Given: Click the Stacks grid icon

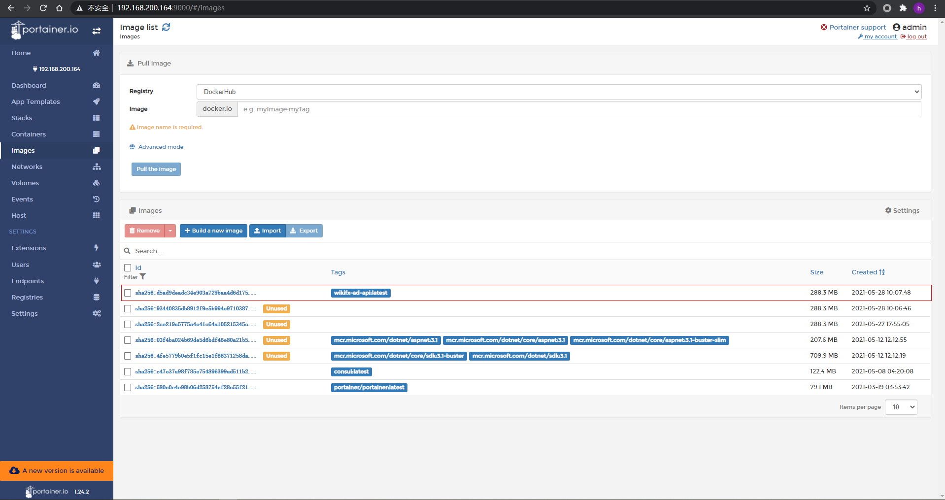Looking at the screenshot, I should click(x=97, y=118).
